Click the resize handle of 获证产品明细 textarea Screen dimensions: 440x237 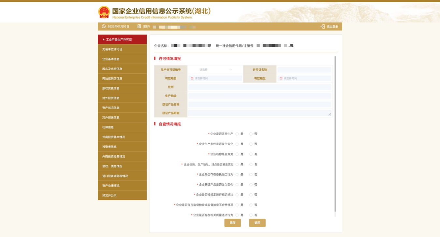pyautogui.click(x=330, y=114)
